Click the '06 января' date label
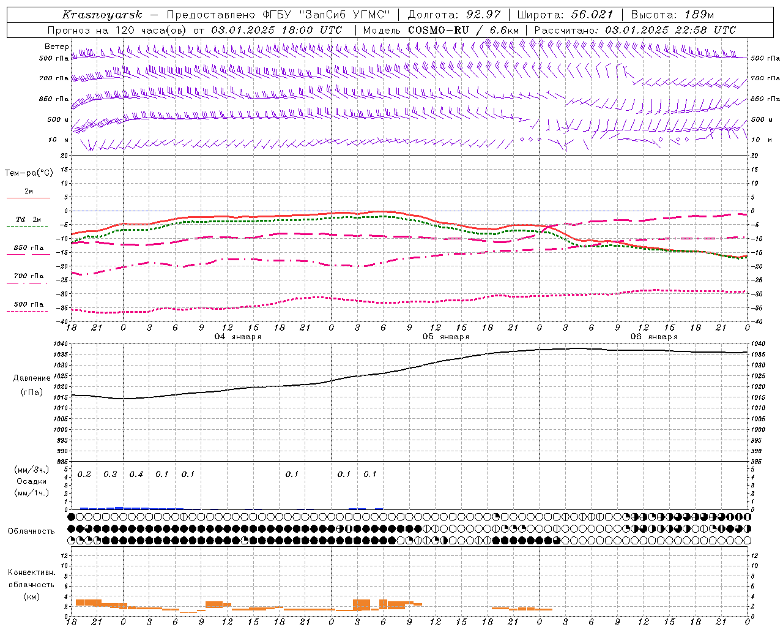This screenshot has width=783, height=627. tap(654, 337)
